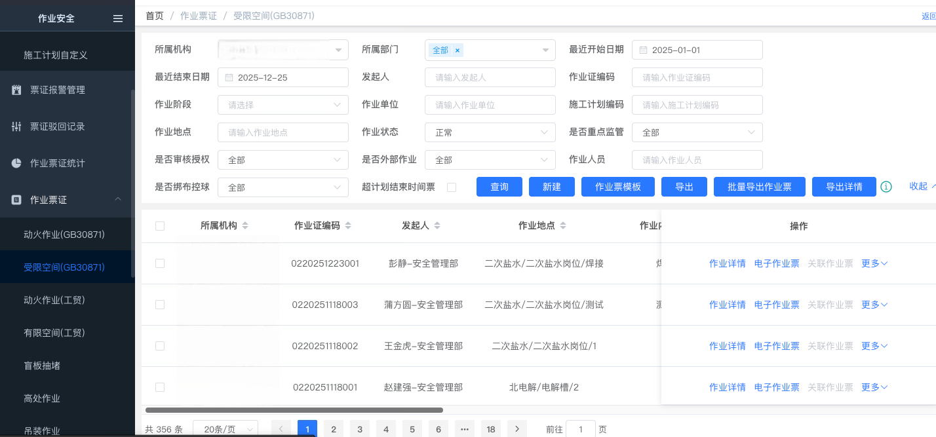Click the blue 查询 button
This screenshot has height=437, width=936.
[x=499, y=187]
